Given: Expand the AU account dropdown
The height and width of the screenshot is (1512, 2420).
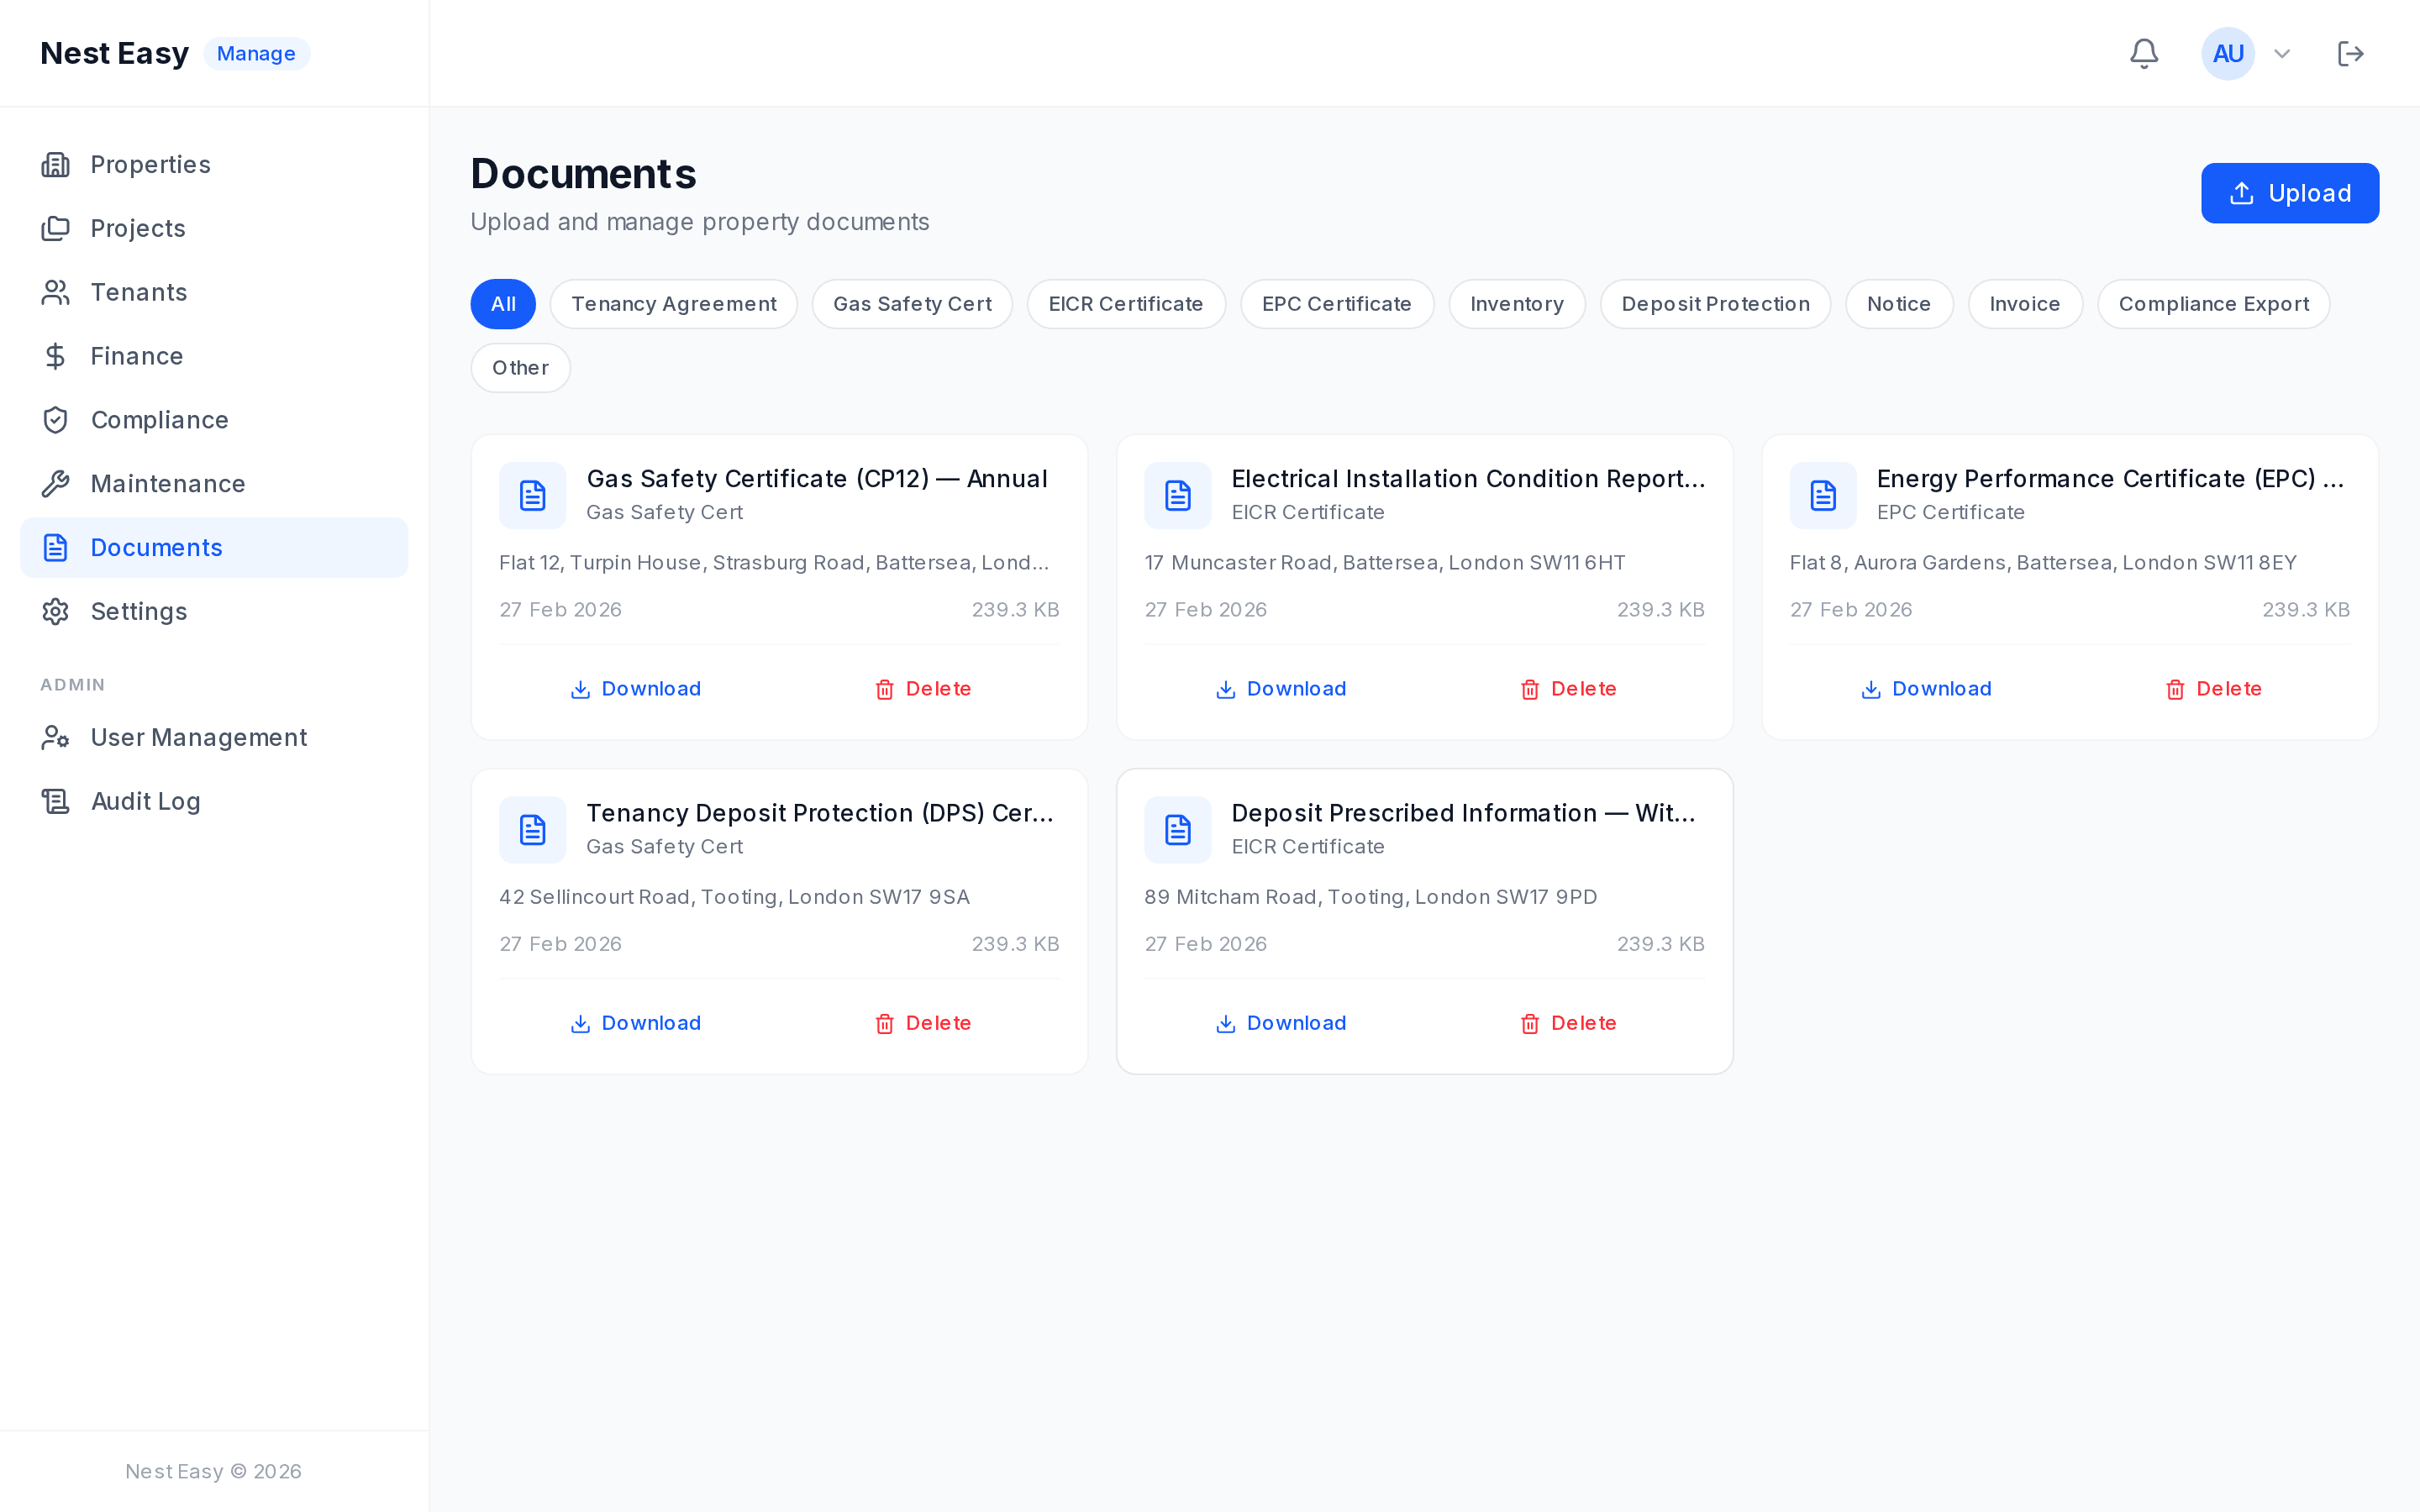Looking at the screenshot, I should [2280, 53].
